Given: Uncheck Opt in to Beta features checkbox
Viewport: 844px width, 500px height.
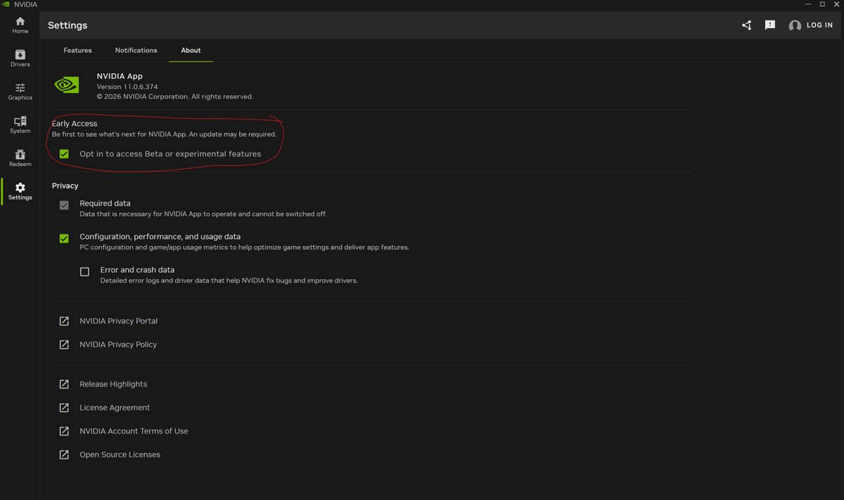Looking at the screenshot, I should [x=64, y=154].
